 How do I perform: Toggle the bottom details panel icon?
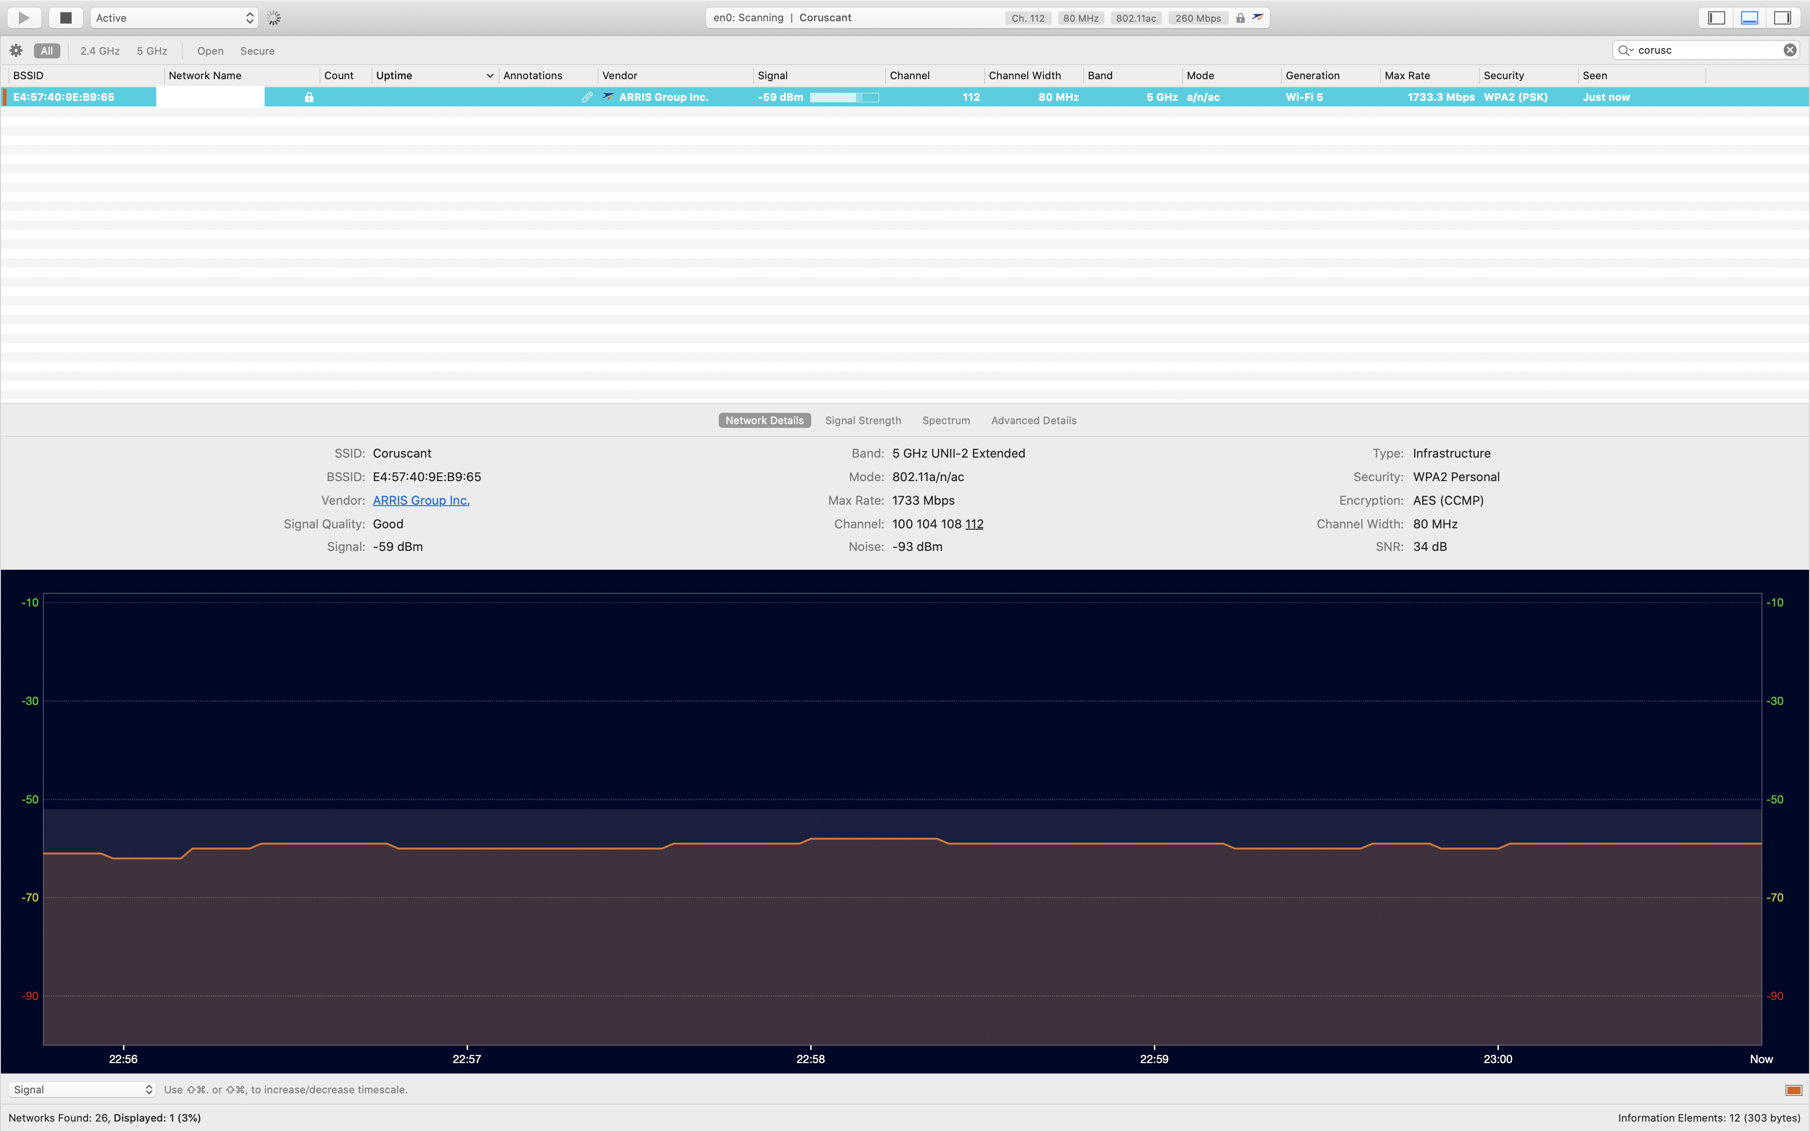pyautogui.click(x=1749, y=18)
